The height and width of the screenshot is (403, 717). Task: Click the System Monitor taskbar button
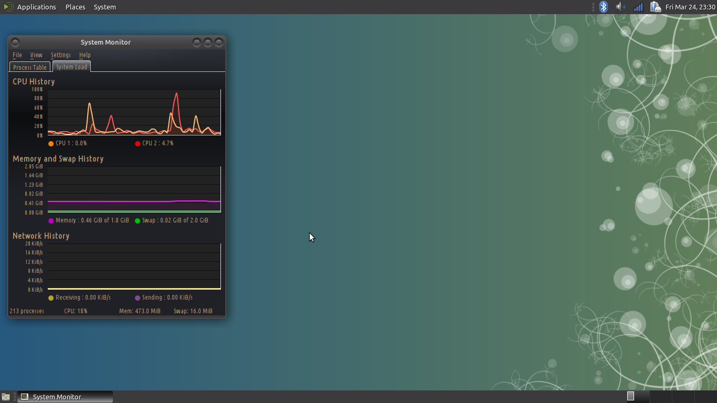tap(65, 397)
